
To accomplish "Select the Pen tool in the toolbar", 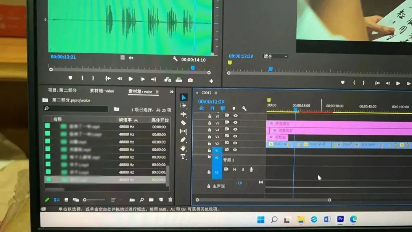I will tap(183, 140).
